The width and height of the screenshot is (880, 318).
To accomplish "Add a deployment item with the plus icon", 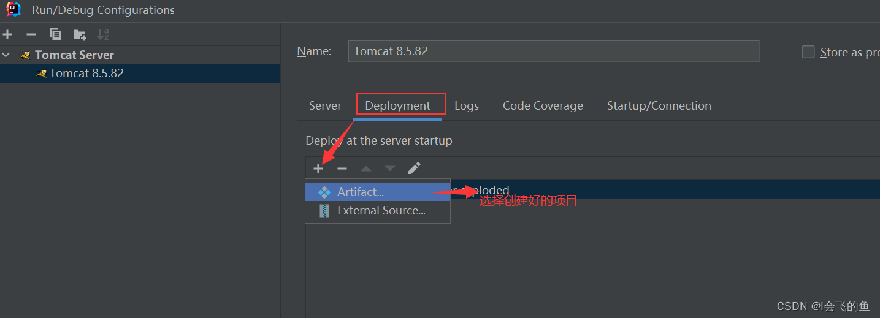I will (318, 168).
